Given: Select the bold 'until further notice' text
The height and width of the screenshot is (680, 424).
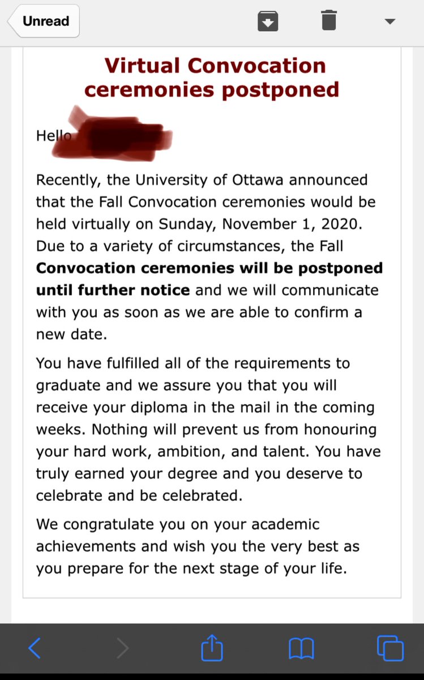Looking at the screenshot, I should [x=113, y=290].
